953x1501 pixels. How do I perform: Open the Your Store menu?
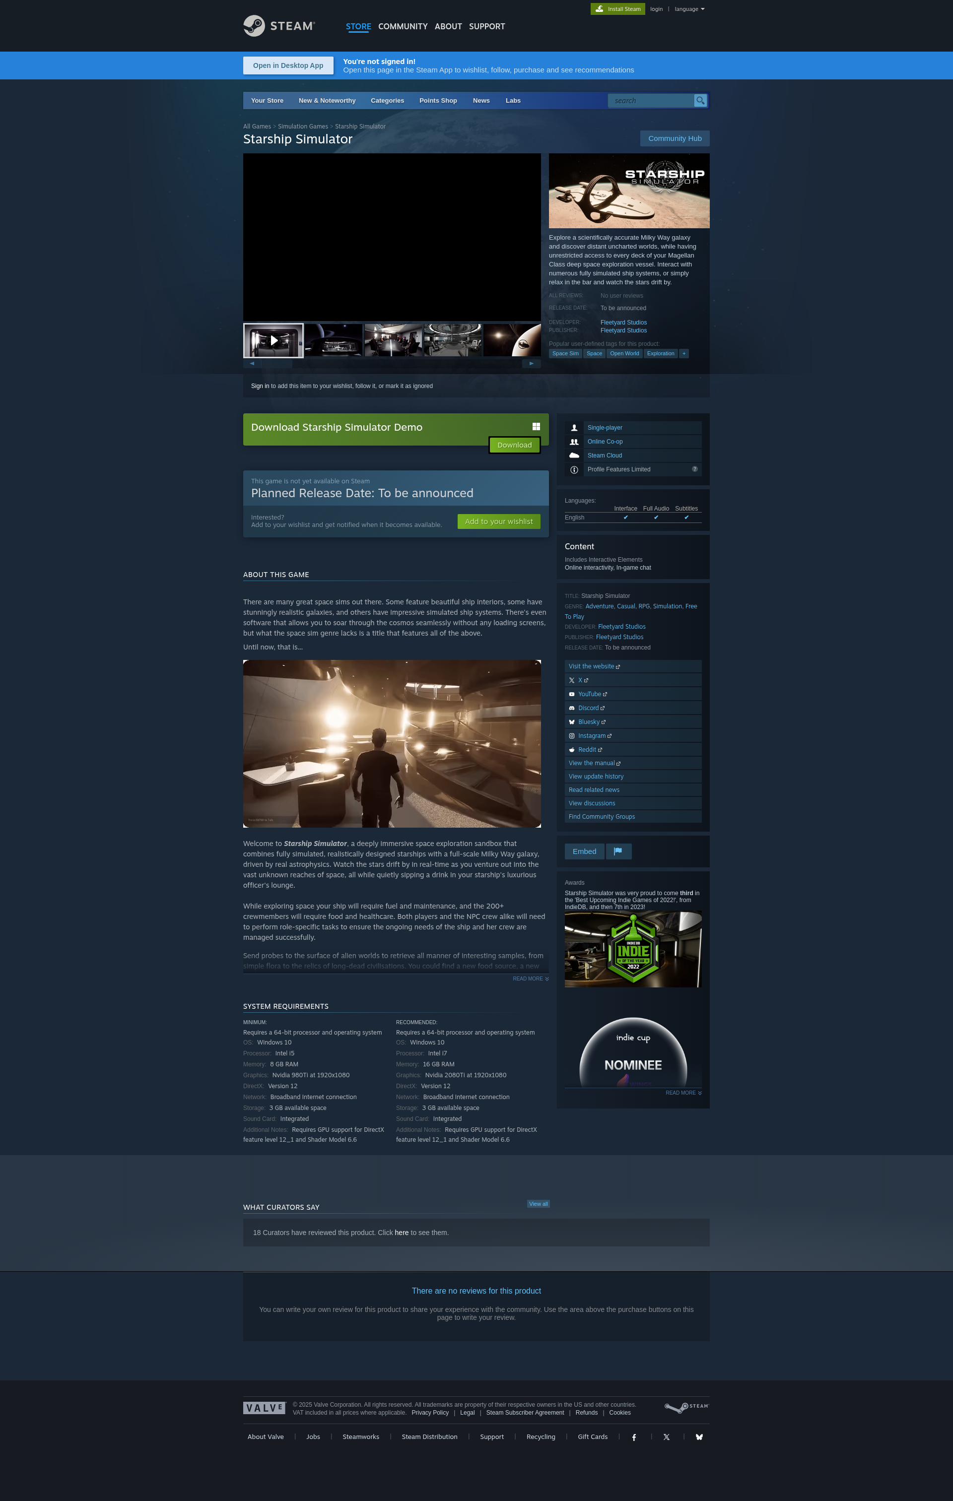(267, 100)
